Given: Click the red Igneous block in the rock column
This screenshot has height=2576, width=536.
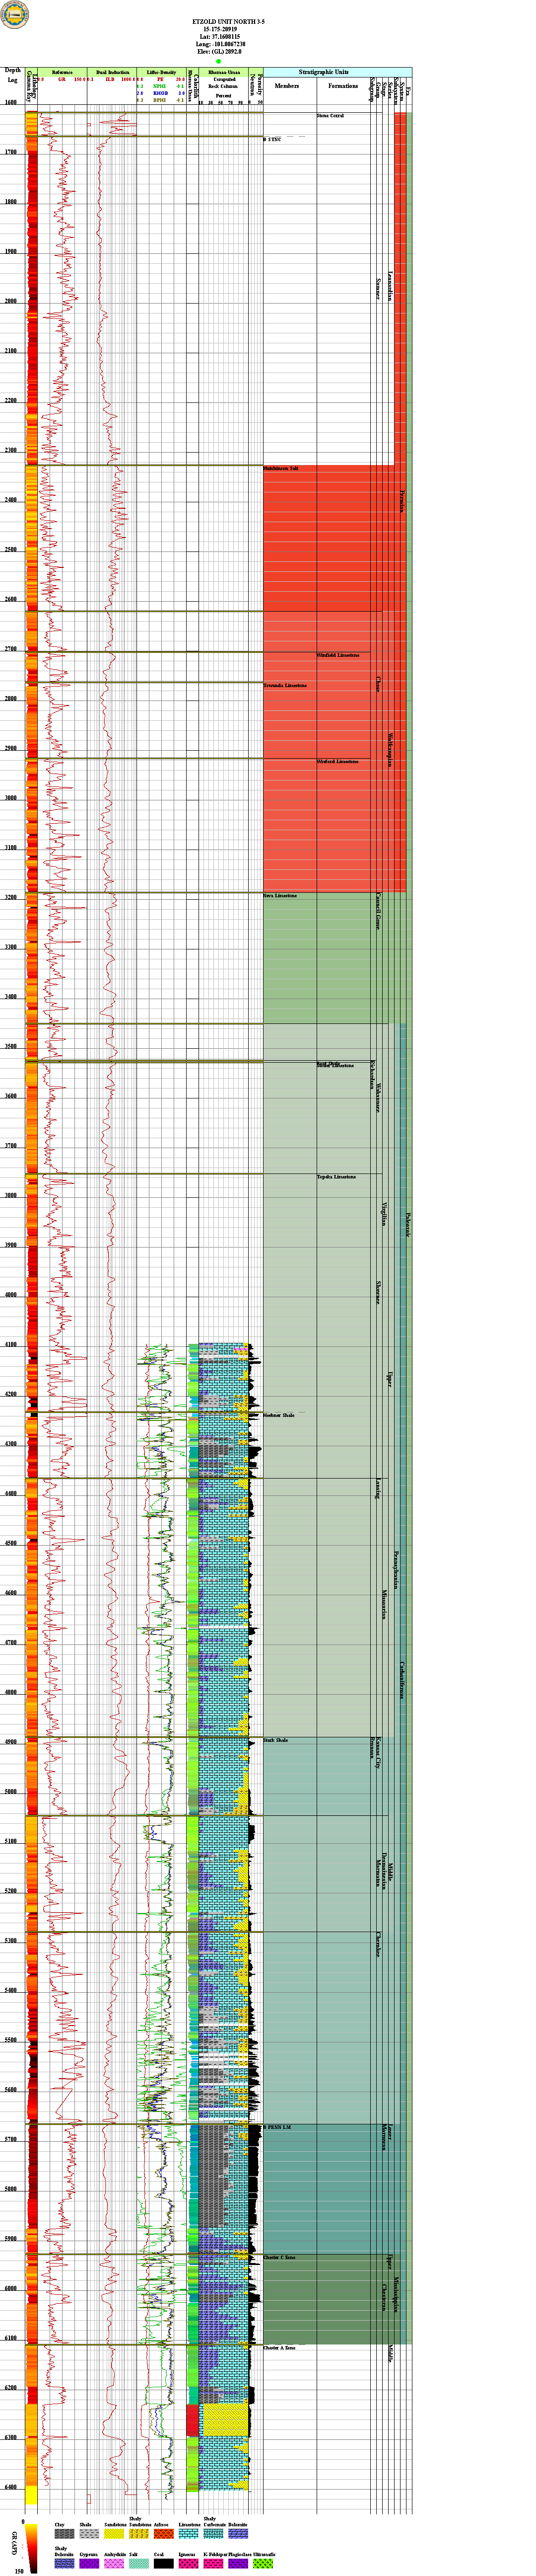Looking at the screenshot, I should [193, 2420].
